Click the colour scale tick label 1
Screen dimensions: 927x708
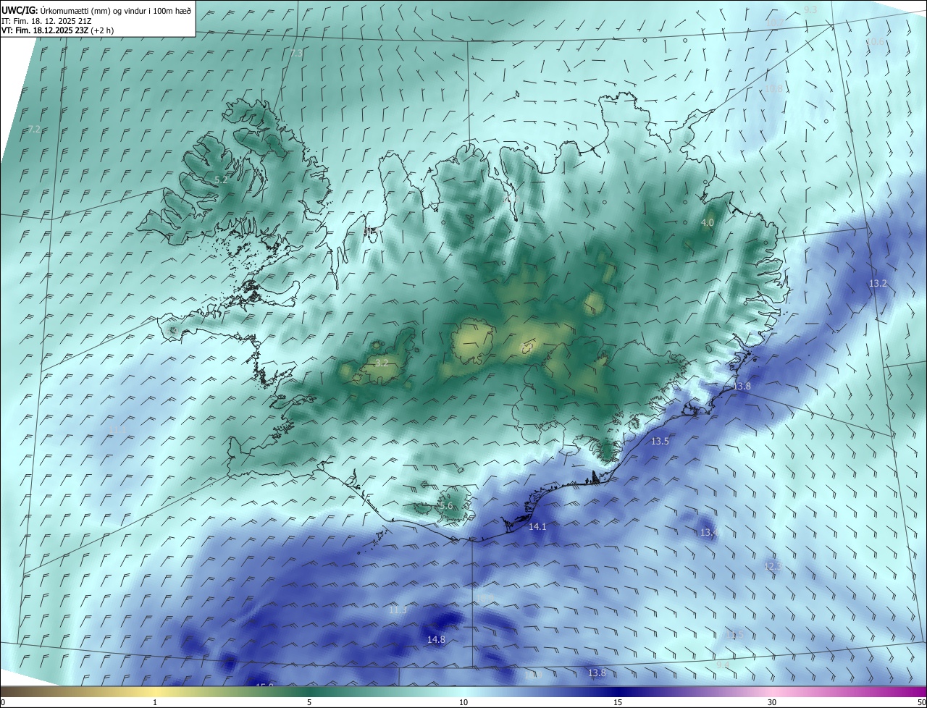[155, 702]
